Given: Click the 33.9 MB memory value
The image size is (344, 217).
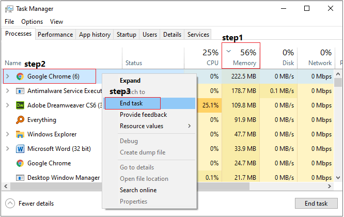Looking at the screenshot, I should coord(245,149).
